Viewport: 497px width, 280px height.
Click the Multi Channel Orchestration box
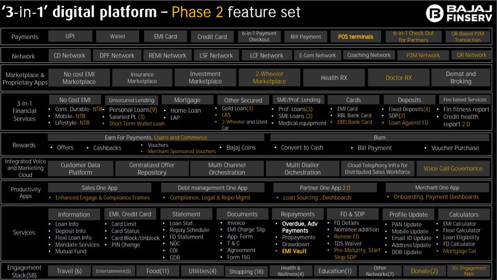coord(227,169)
